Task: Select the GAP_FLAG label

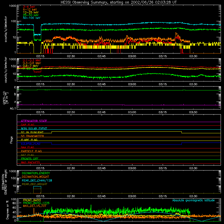Action: pyautogui.click(x=27, y=125)
